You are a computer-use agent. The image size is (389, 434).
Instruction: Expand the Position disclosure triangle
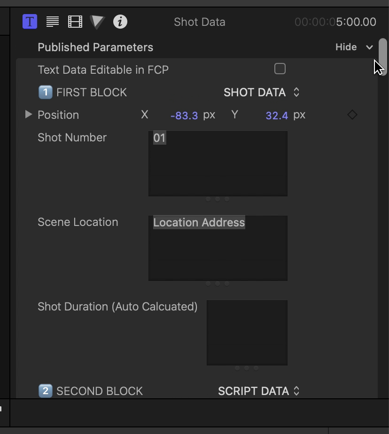tap(28, 114)
